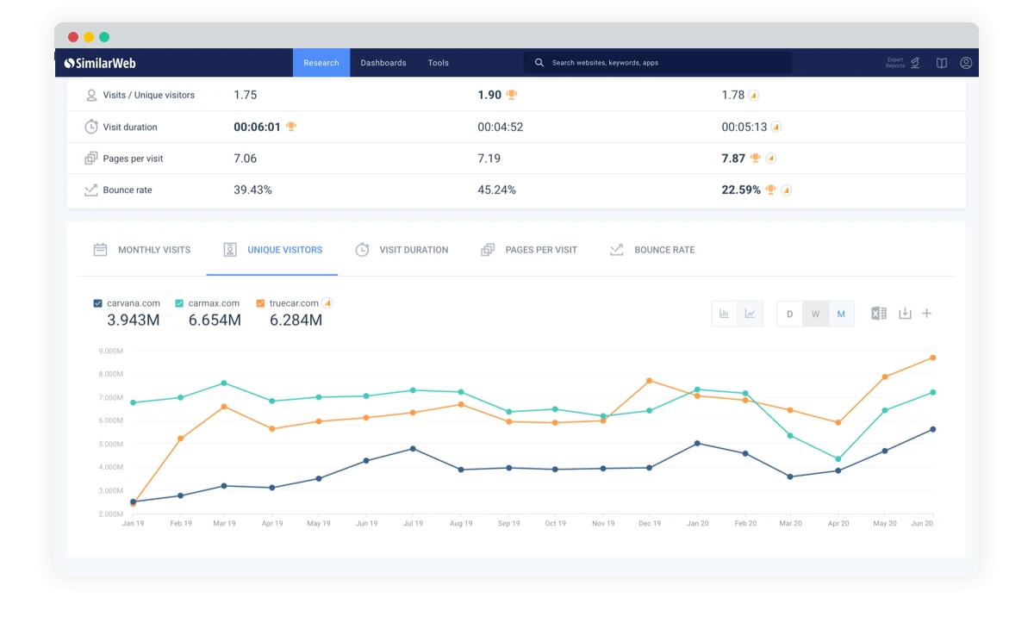Screen dimensions: 1034x629
Task: Open the Research menu tab
Action: click(x=321, y=63)
